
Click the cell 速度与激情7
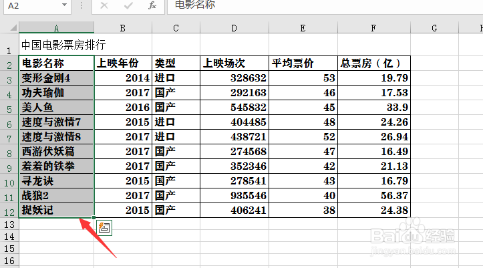coord(56,122)
